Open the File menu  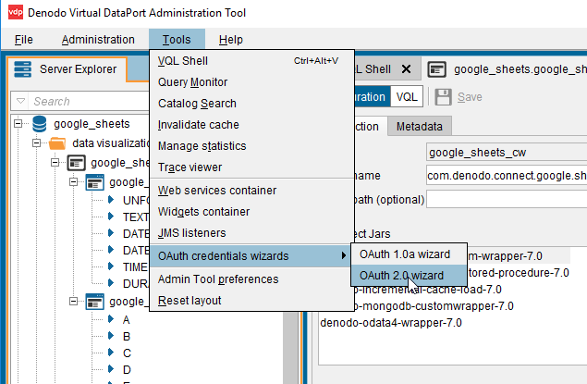pos(24,40)
